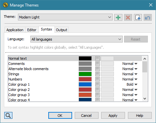Click the gray Alternate block comments swatch
156x123 pixels.
point(85,69)
